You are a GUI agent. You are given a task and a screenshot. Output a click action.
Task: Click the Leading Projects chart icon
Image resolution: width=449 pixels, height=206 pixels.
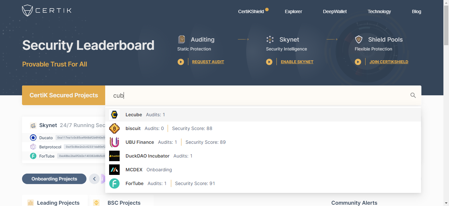[31, 203]
